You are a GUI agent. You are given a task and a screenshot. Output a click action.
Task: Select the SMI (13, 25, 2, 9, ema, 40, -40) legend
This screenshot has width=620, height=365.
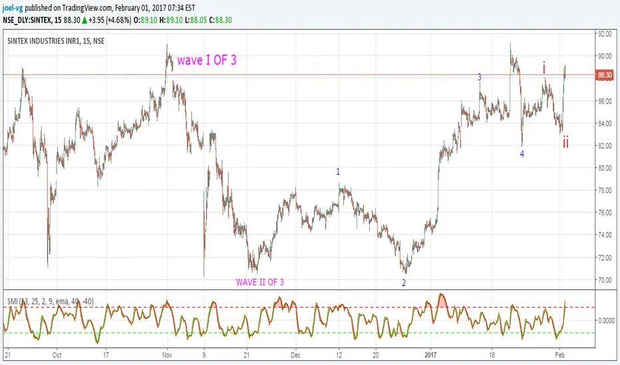[x=50, y=301]
